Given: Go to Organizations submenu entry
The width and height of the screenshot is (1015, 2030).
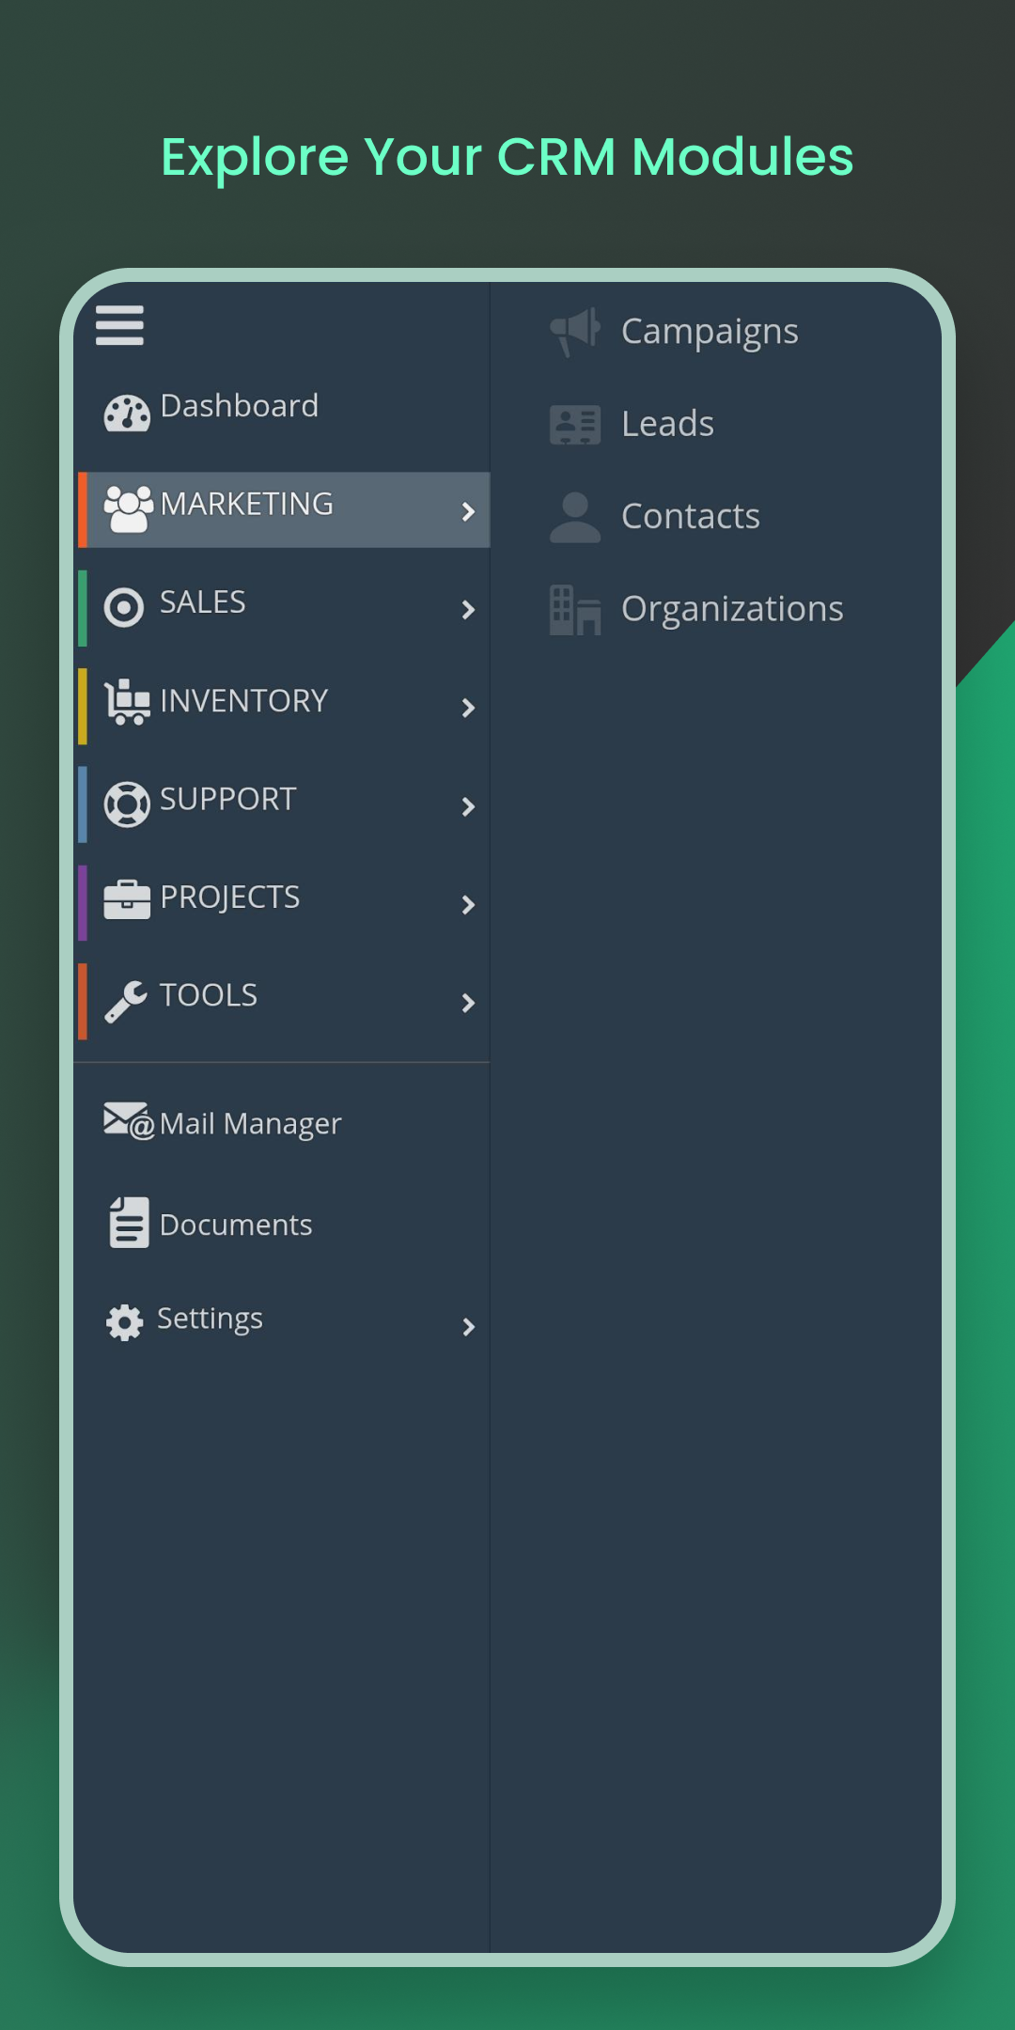Looking at the screenshot, I should [733, 610].
